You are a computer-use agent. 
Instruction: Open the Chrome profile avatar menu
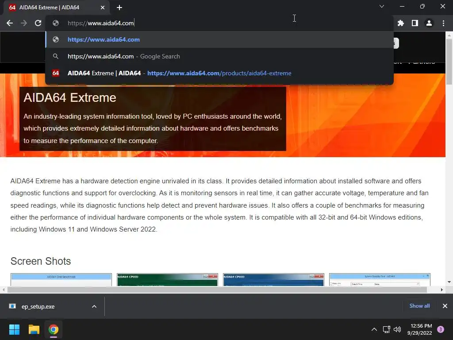point(429,23)
